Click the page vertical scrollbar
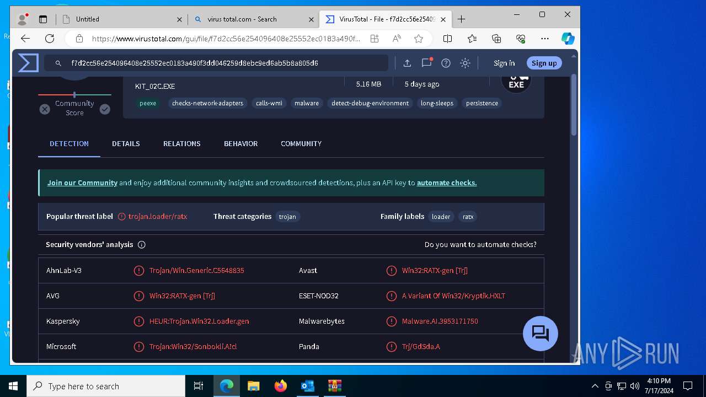The height and width of the screenshot is (397, 706). [x=574, y=105]
